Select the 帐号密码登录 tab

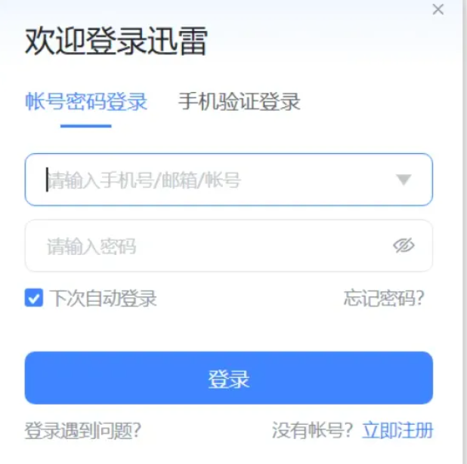[86, 102]
